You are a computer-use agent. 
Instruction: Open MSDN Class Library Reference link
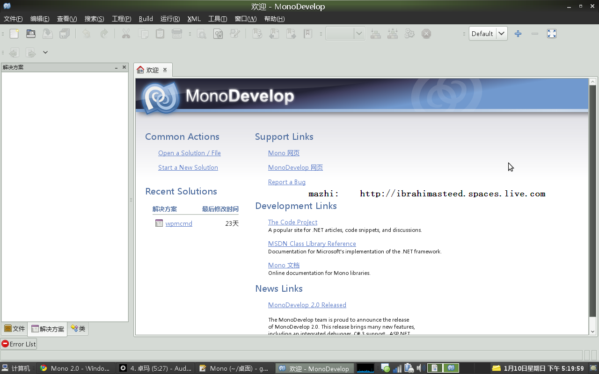[x=312, y=244]
